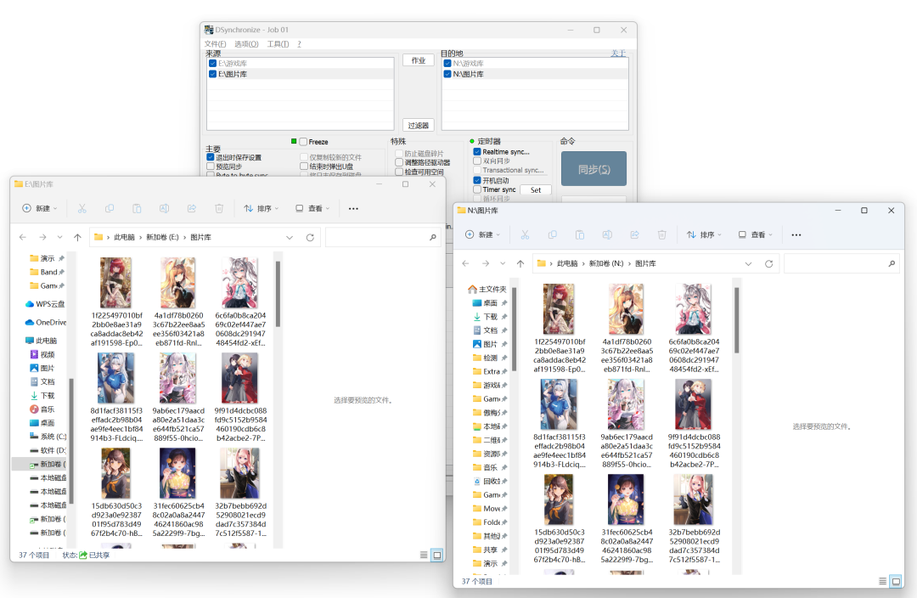Uncheck destination N:\游戏库 in DSynchronize
Viewport: 917px width, 598px height.
[447, 63]
